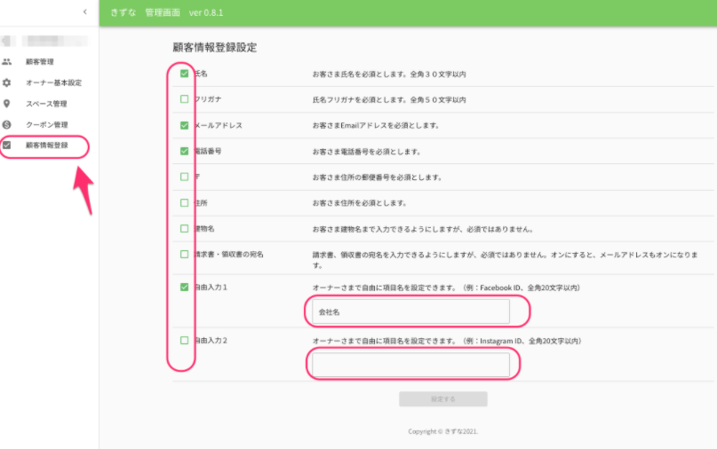Uncheck the 電話番号 checkbox
The width and height of the screenshot is (717, 449).
click(x=184, y=151)
